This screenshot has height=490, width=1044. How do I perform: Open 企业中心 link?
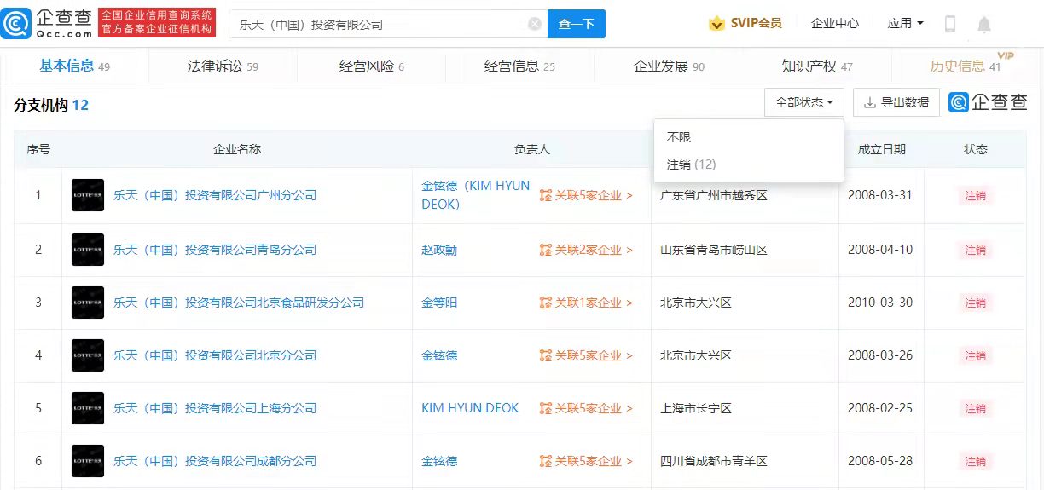(x=834, y=23)
